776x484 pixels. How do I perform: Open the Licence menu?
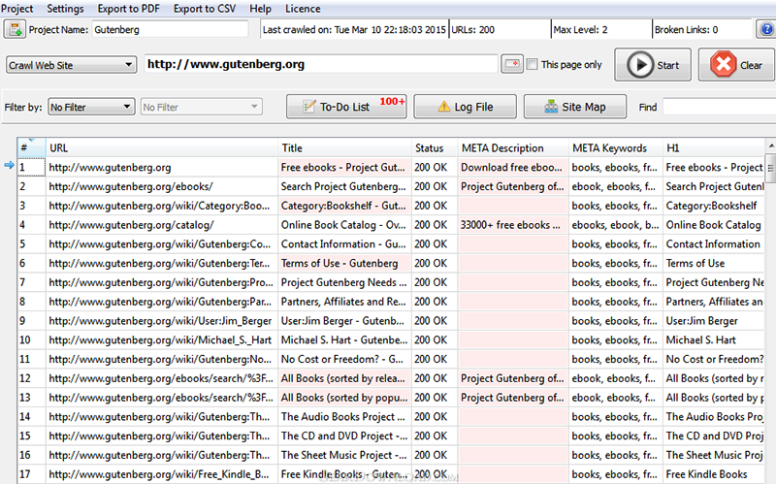tap(303, 9)
